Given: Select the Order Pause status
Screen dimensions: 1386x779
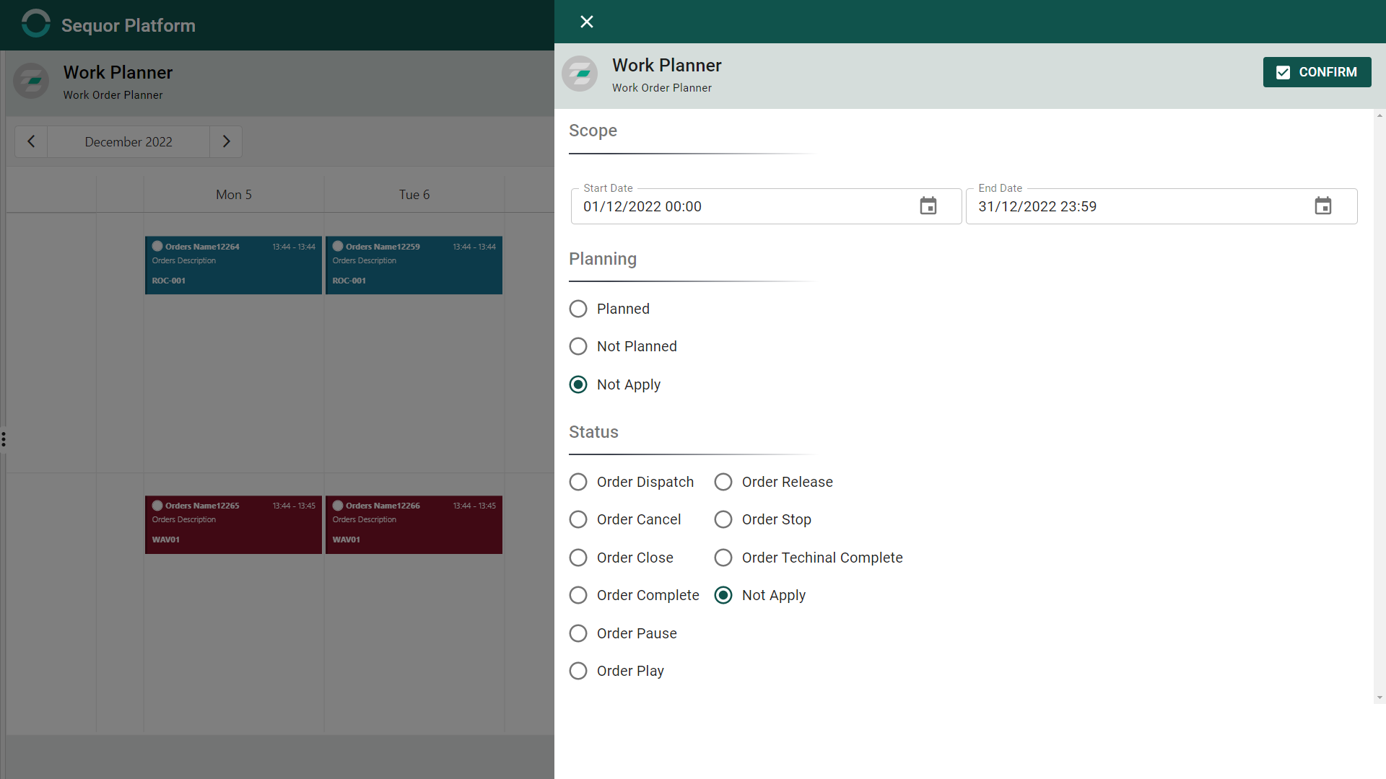Looking at the screenshot, I should click(578, 633).
